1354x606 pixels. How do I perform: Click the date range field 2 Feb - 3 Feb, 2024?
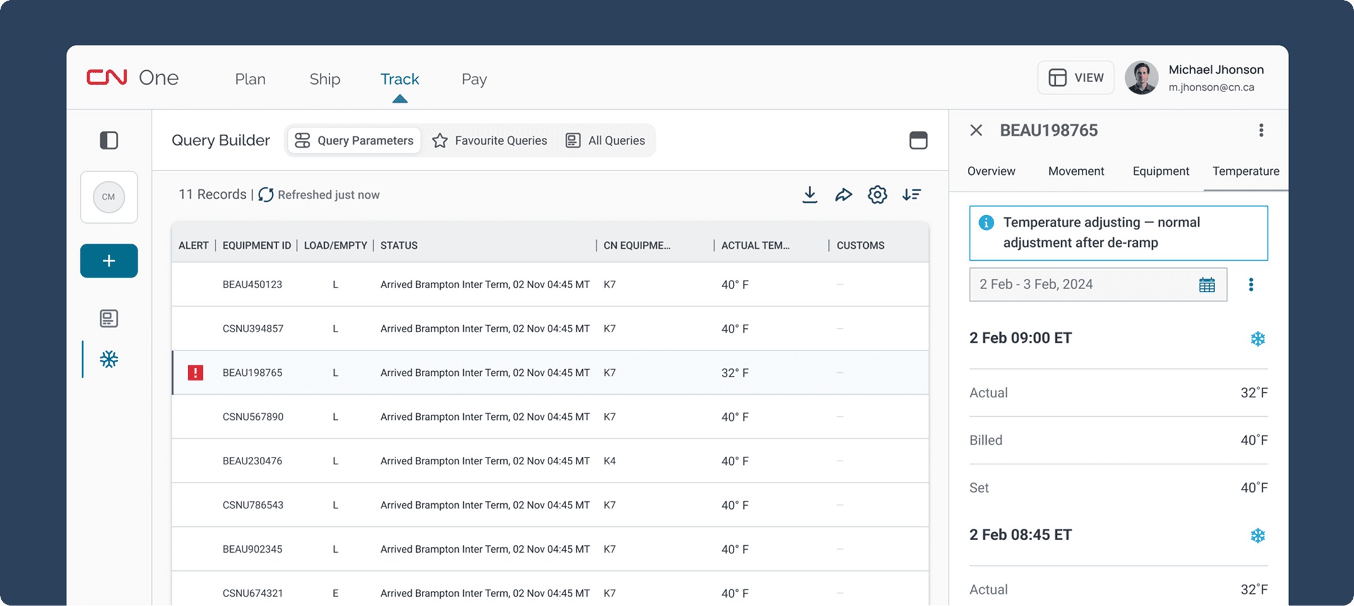pyautogui.click(x=1098, y=285)
